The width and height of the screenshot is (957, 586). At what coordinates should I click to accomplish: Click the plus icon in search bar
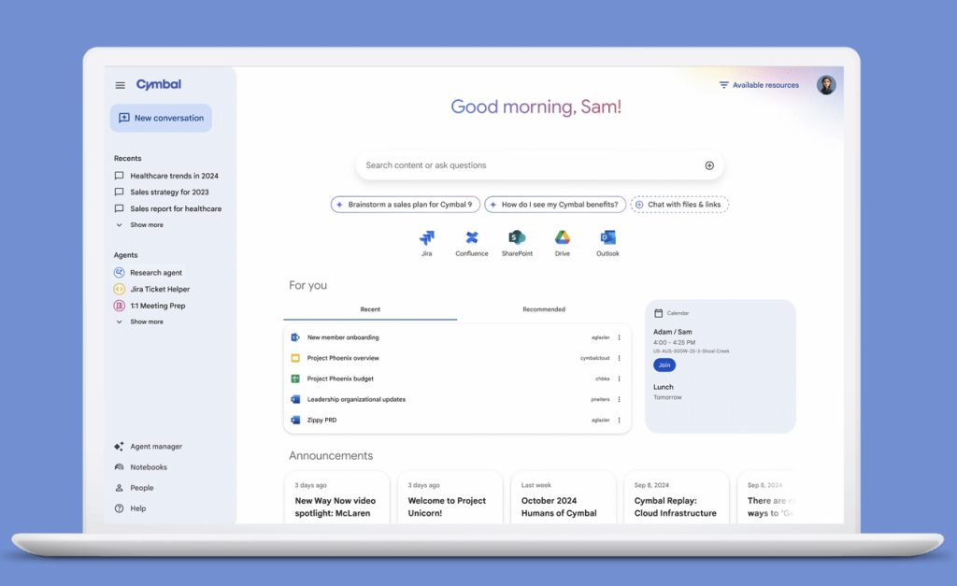pyautogui.click(x=709, y=165)
